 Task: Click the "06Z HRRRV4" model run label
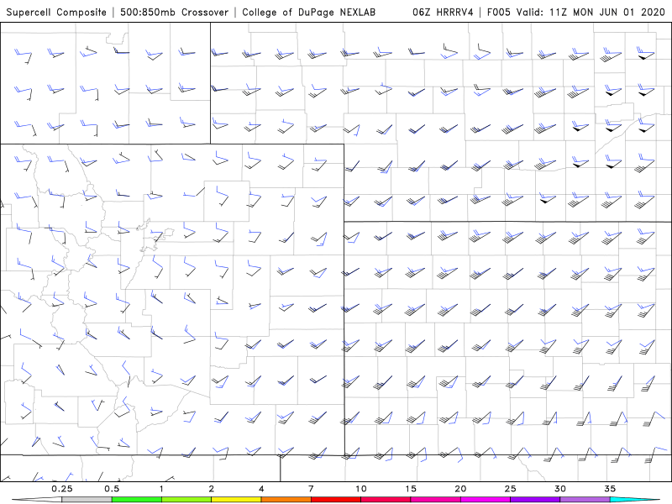[x=443, y=13]
